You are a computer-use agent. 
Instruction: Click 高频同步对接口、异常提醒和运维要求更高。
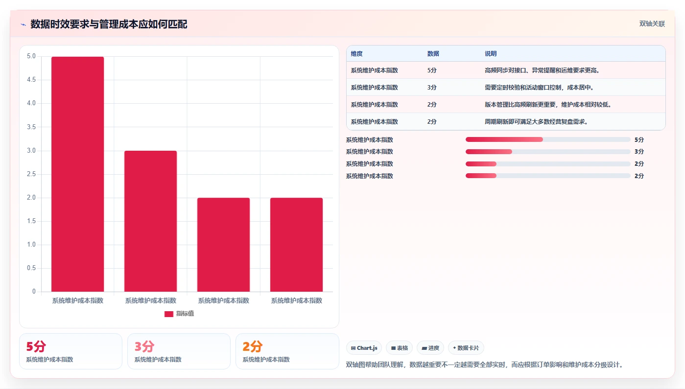[543, 70]
